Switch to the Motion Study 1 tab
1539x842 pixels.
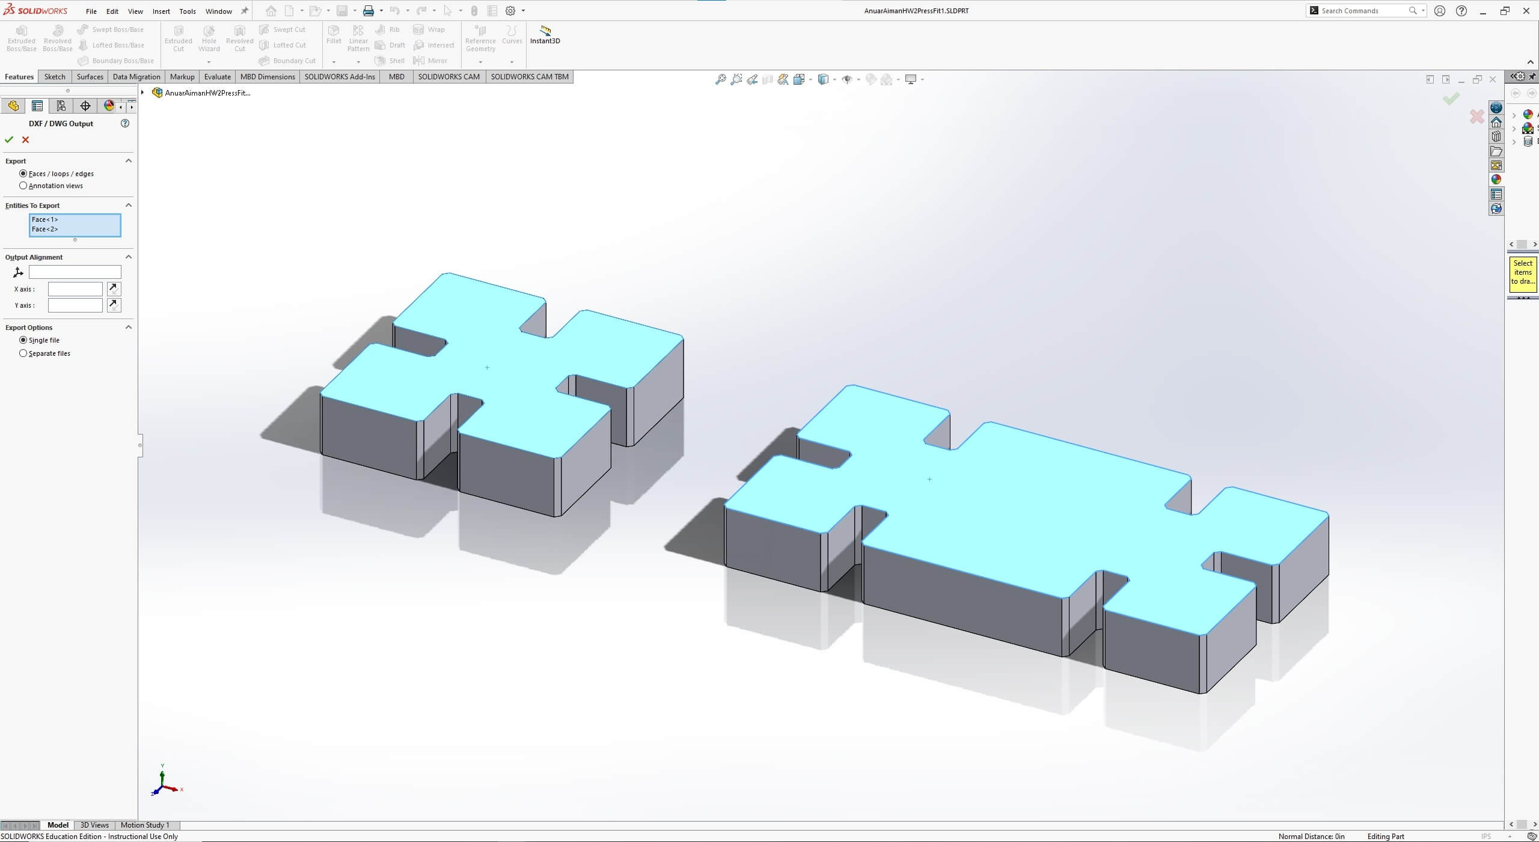coord(145,825)
